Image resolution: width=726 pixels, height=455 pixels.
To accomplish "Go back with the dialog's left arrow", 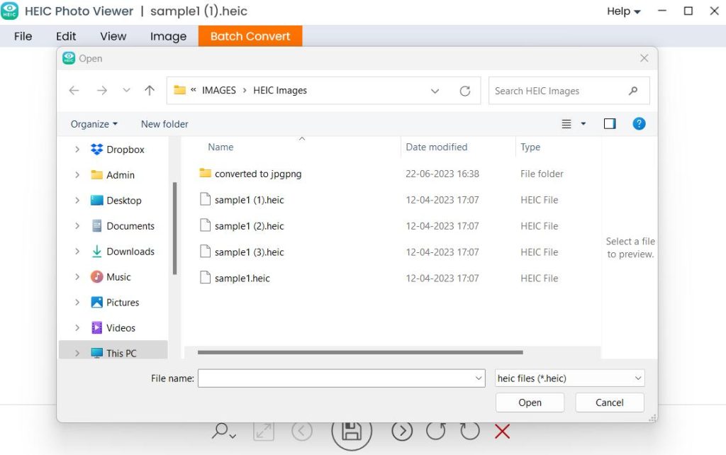I will click(74, 91).
